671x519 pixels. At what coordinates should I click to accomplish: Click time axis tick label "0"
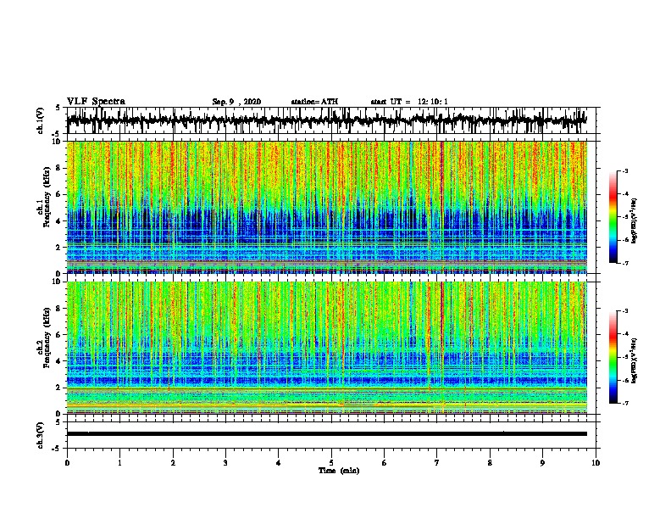pyautogui.click(x=67, y=463)
